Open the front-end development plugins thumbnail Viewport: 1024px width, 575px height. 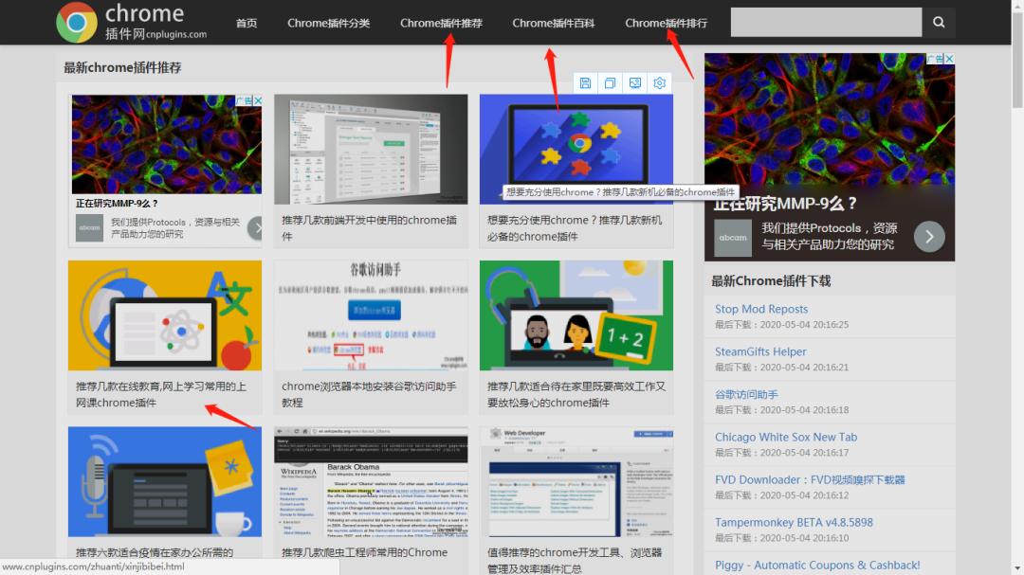pos(371,150)
